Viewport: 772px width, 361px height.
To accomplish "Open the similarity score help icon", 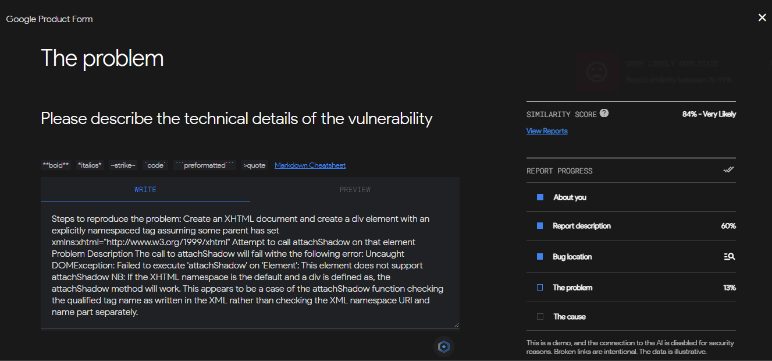I will click(604, 113).
